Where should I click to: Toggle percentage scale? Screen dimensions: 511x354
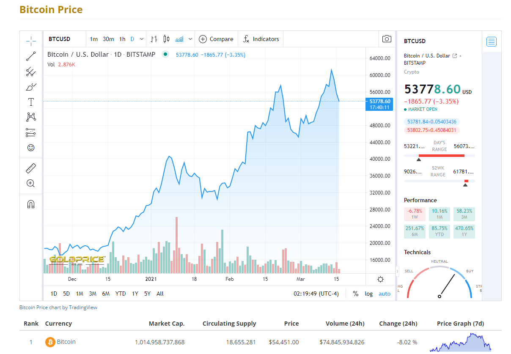[356, 294]
